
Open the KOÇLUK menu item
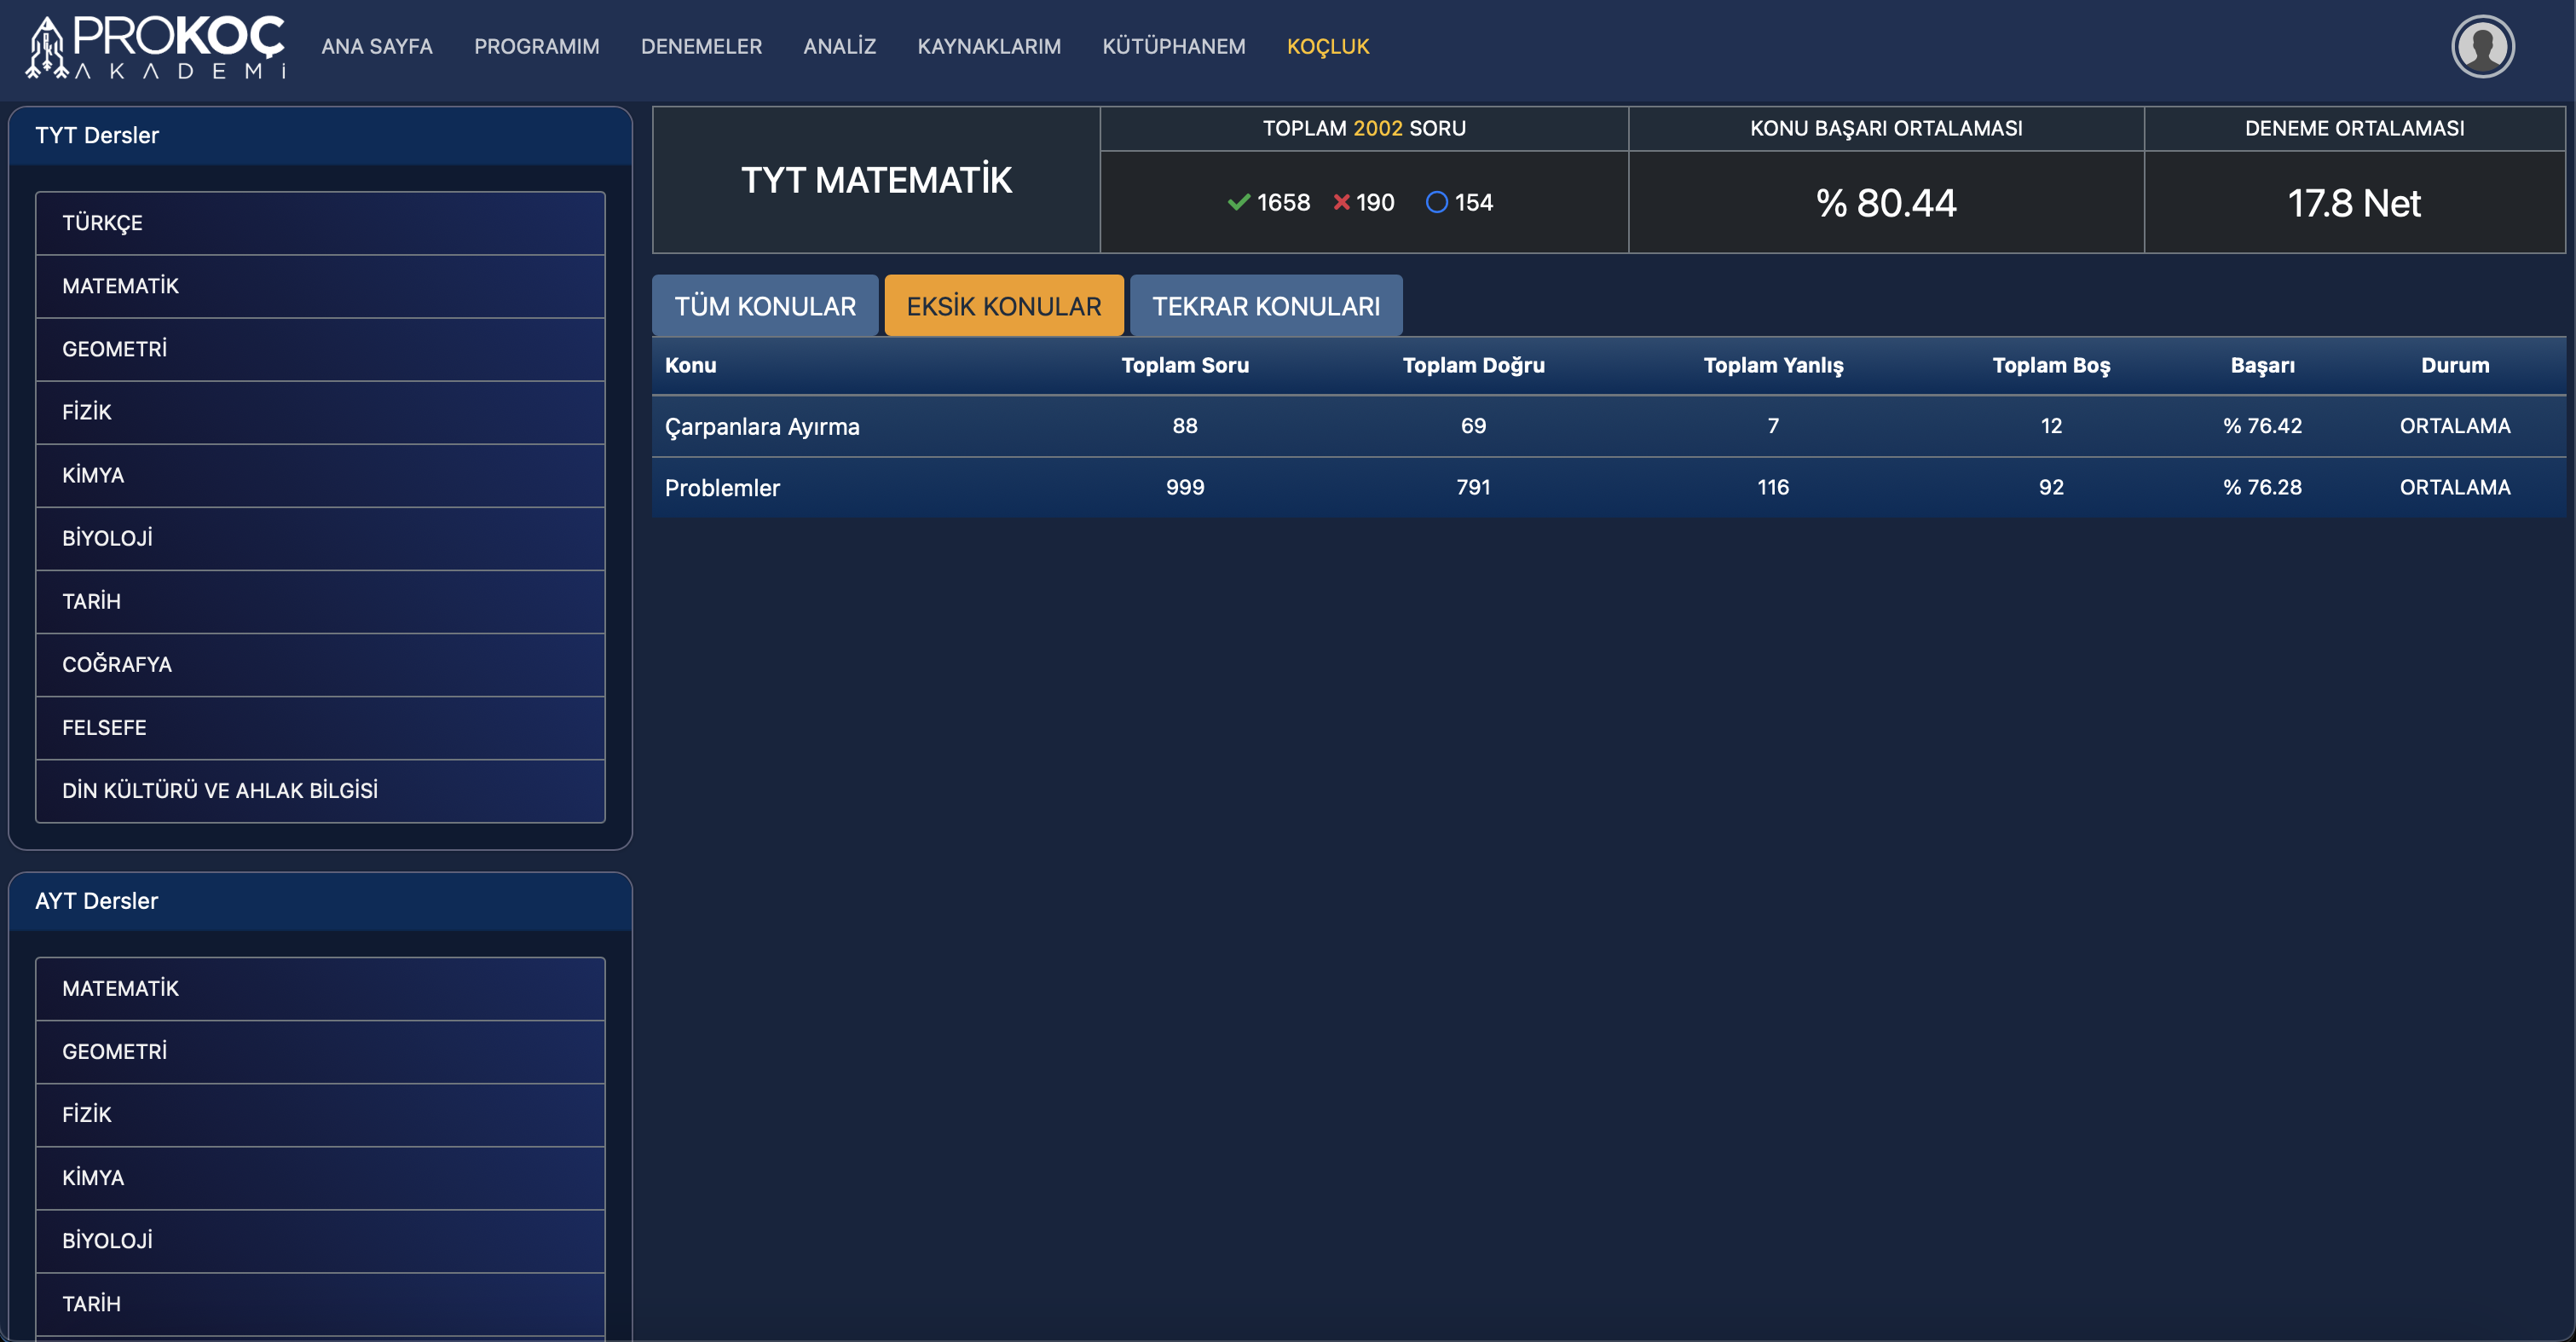pyautogui.click(x=1327, y=47)
